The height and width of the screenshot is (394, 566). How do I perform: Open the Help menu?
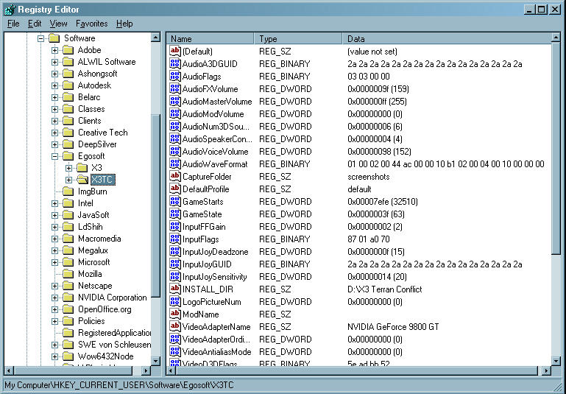pyautogui.click(x=124, y=24)
